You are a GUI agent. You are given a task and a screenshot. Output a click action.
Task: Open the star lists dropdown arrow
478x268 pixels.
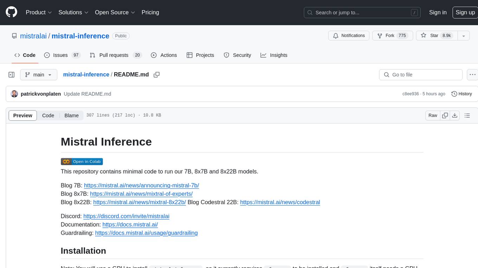[464, 36]
